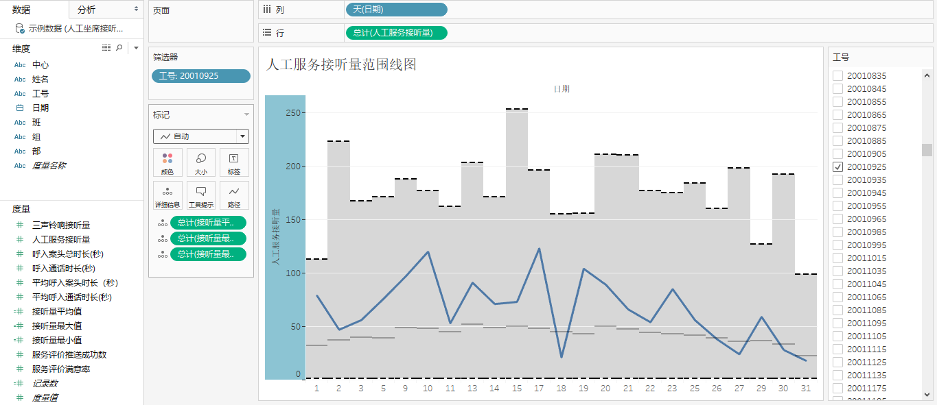Click the data source icon beside 示例数据

(x=20, y=29)
